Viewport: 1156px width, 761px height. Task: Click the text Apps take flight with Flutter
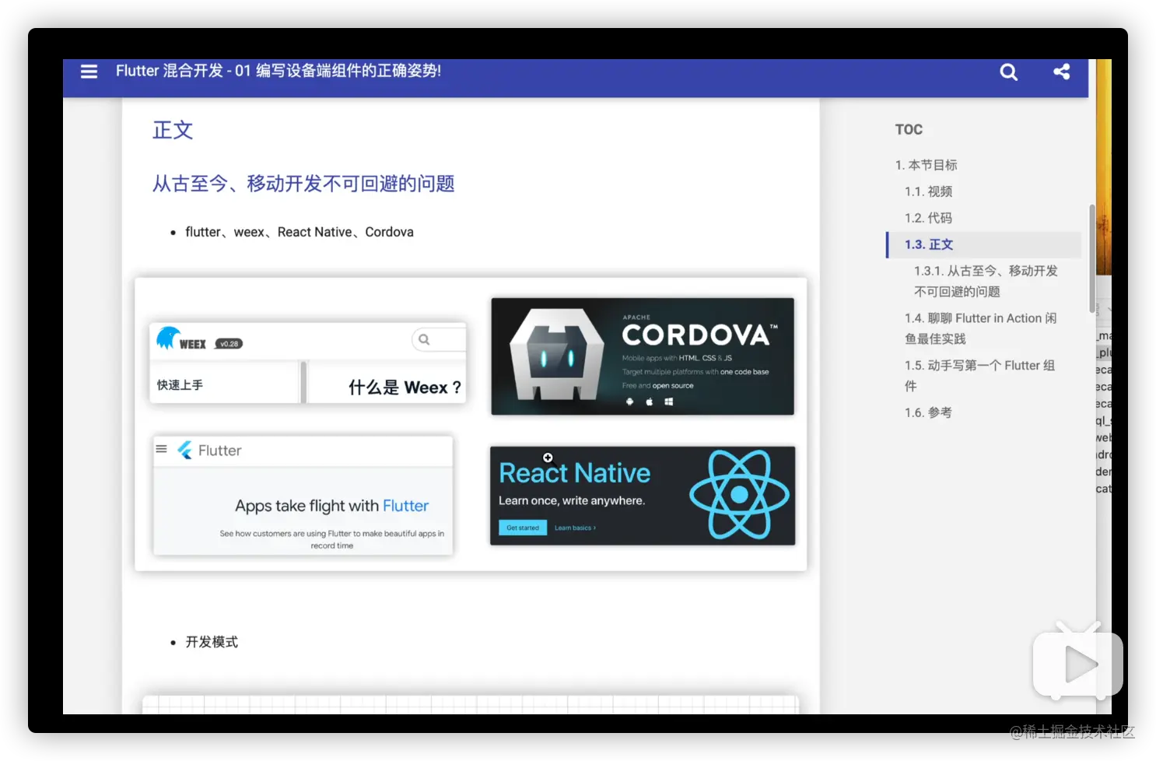[x=332, y=506]
